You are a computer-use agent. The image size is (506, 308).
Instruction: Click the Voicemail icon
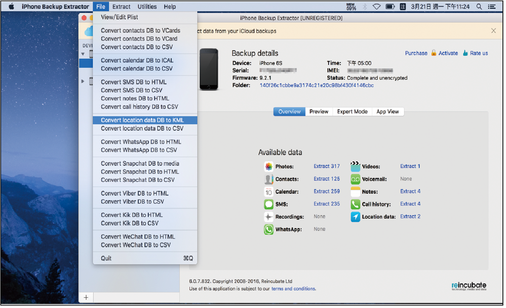[355, 179]
